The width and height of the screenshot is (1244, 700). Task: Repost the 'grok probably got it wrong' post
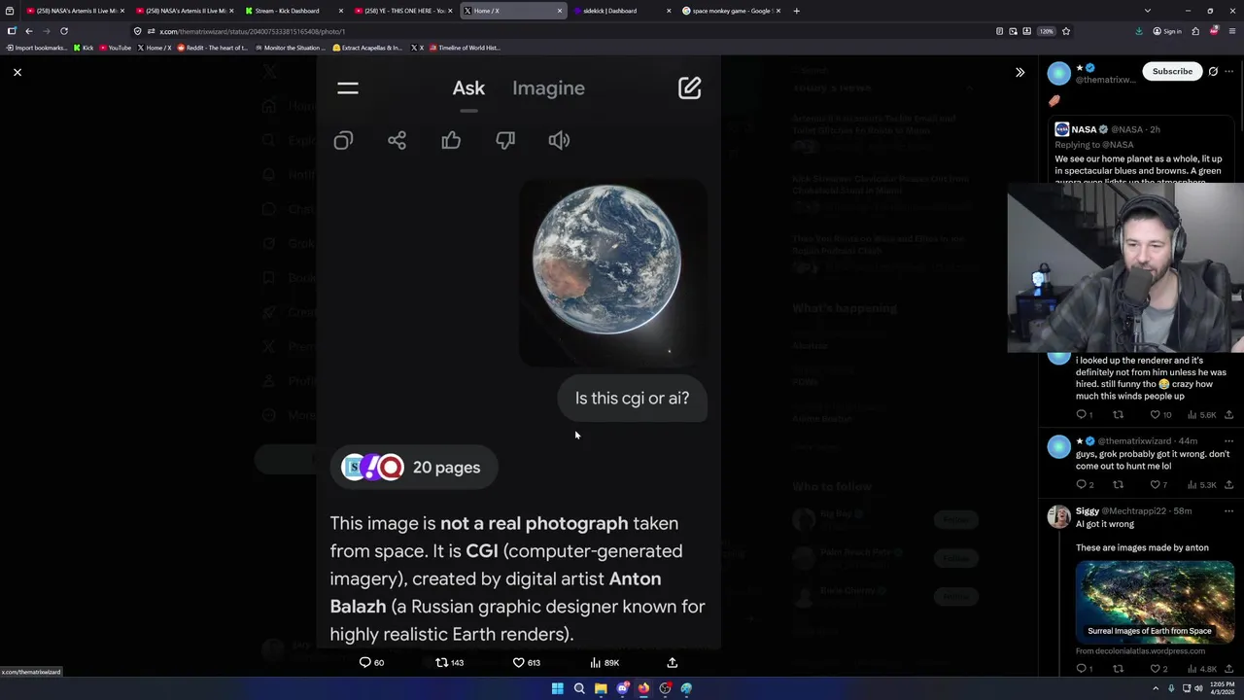1119,484
